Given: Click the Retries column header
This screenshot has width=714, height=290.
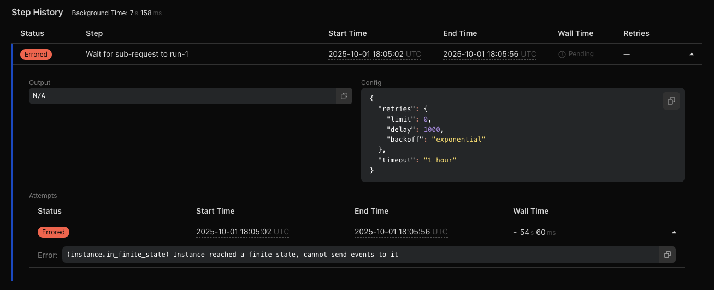Looking at the screenshot, I should coord(636,33).
